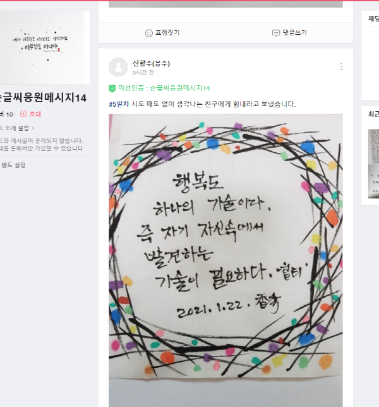The image size is (379, 407).
Task: Open the lower recent photo thumbnail in sidebar
Action: coord(373,181)
